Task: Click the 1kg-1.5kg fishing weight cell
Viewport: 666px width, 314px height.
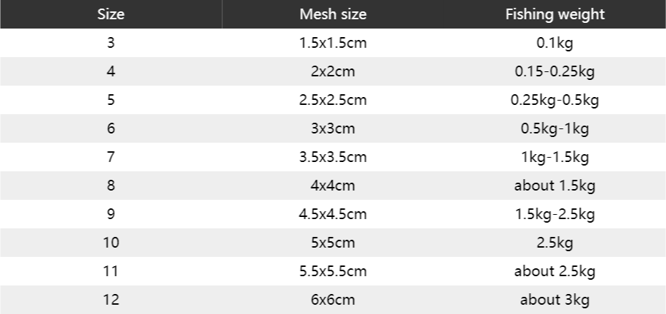Action: pyautogui.click(x=555, y=157)
